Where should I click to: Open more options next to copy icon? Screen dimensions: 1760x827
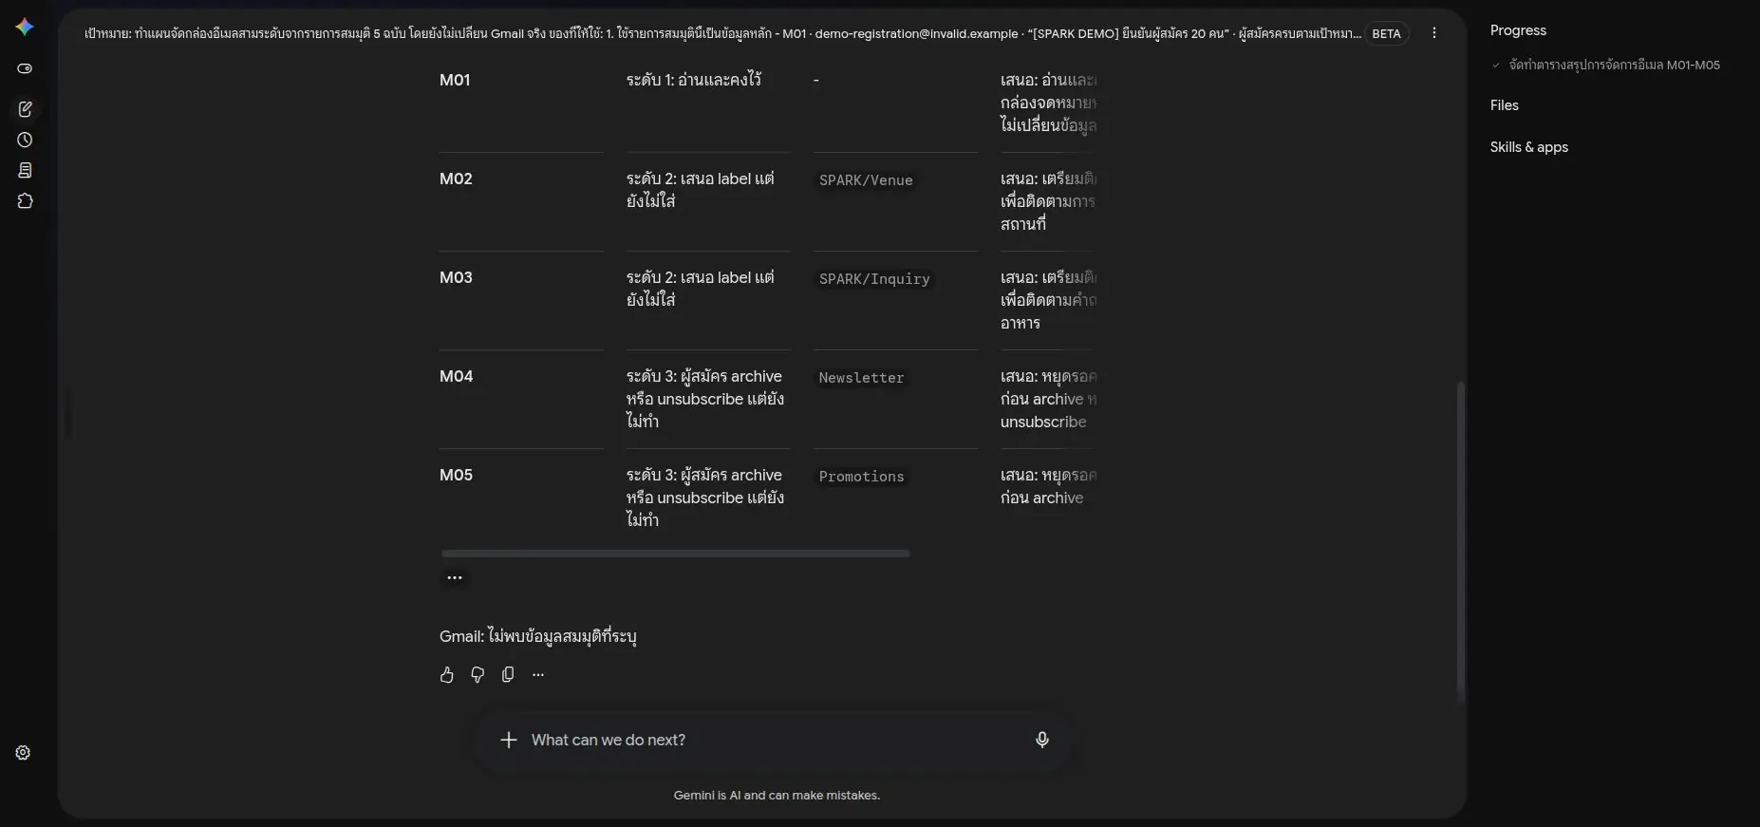click(x=538, y=675)
